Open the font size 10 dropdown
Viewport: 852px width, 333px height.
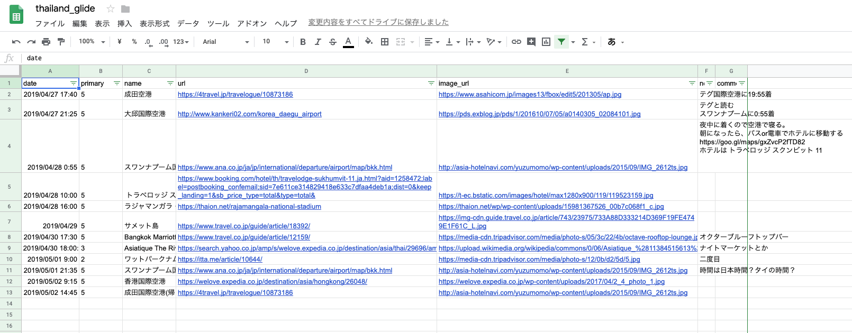pyautogui.click(x=275, y=42)
